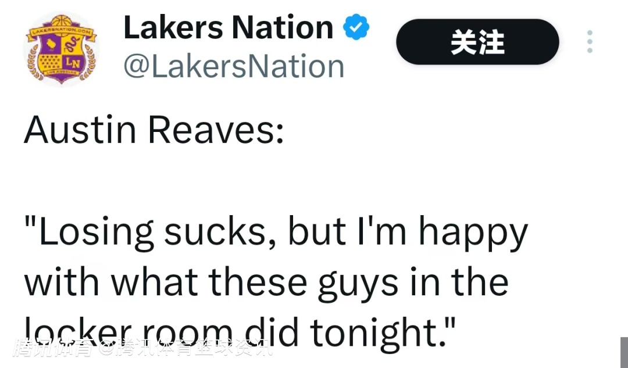Select the "with what these guys in the" line

(x=266, y=282)
